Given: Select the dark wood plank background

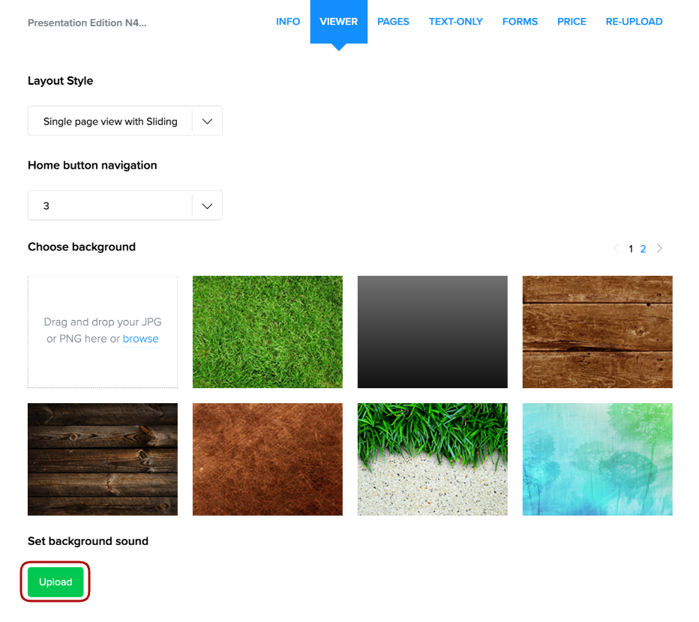Looking at the screenshot, I should coord(103,459).
